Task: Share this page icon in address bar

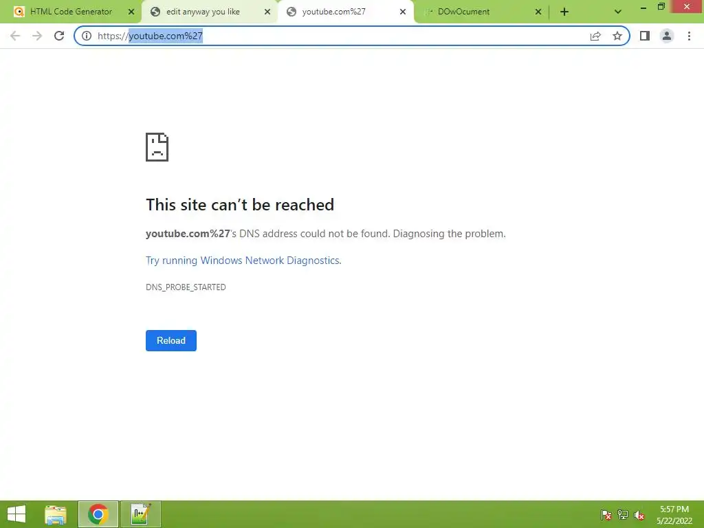Action: coord(595,36)
